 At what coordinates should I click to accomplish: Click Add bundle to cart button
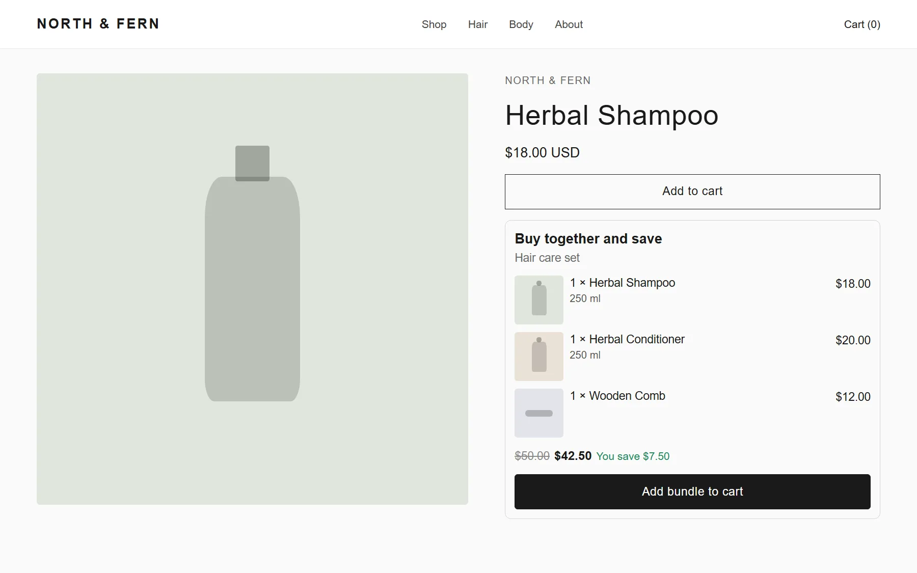tap(692, 492)
